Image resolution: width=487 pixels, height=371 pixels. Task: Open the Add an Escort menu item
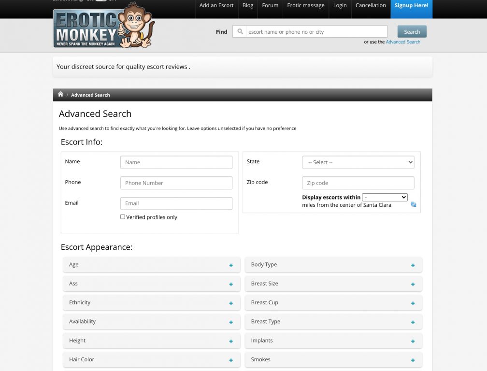point(216,5)
